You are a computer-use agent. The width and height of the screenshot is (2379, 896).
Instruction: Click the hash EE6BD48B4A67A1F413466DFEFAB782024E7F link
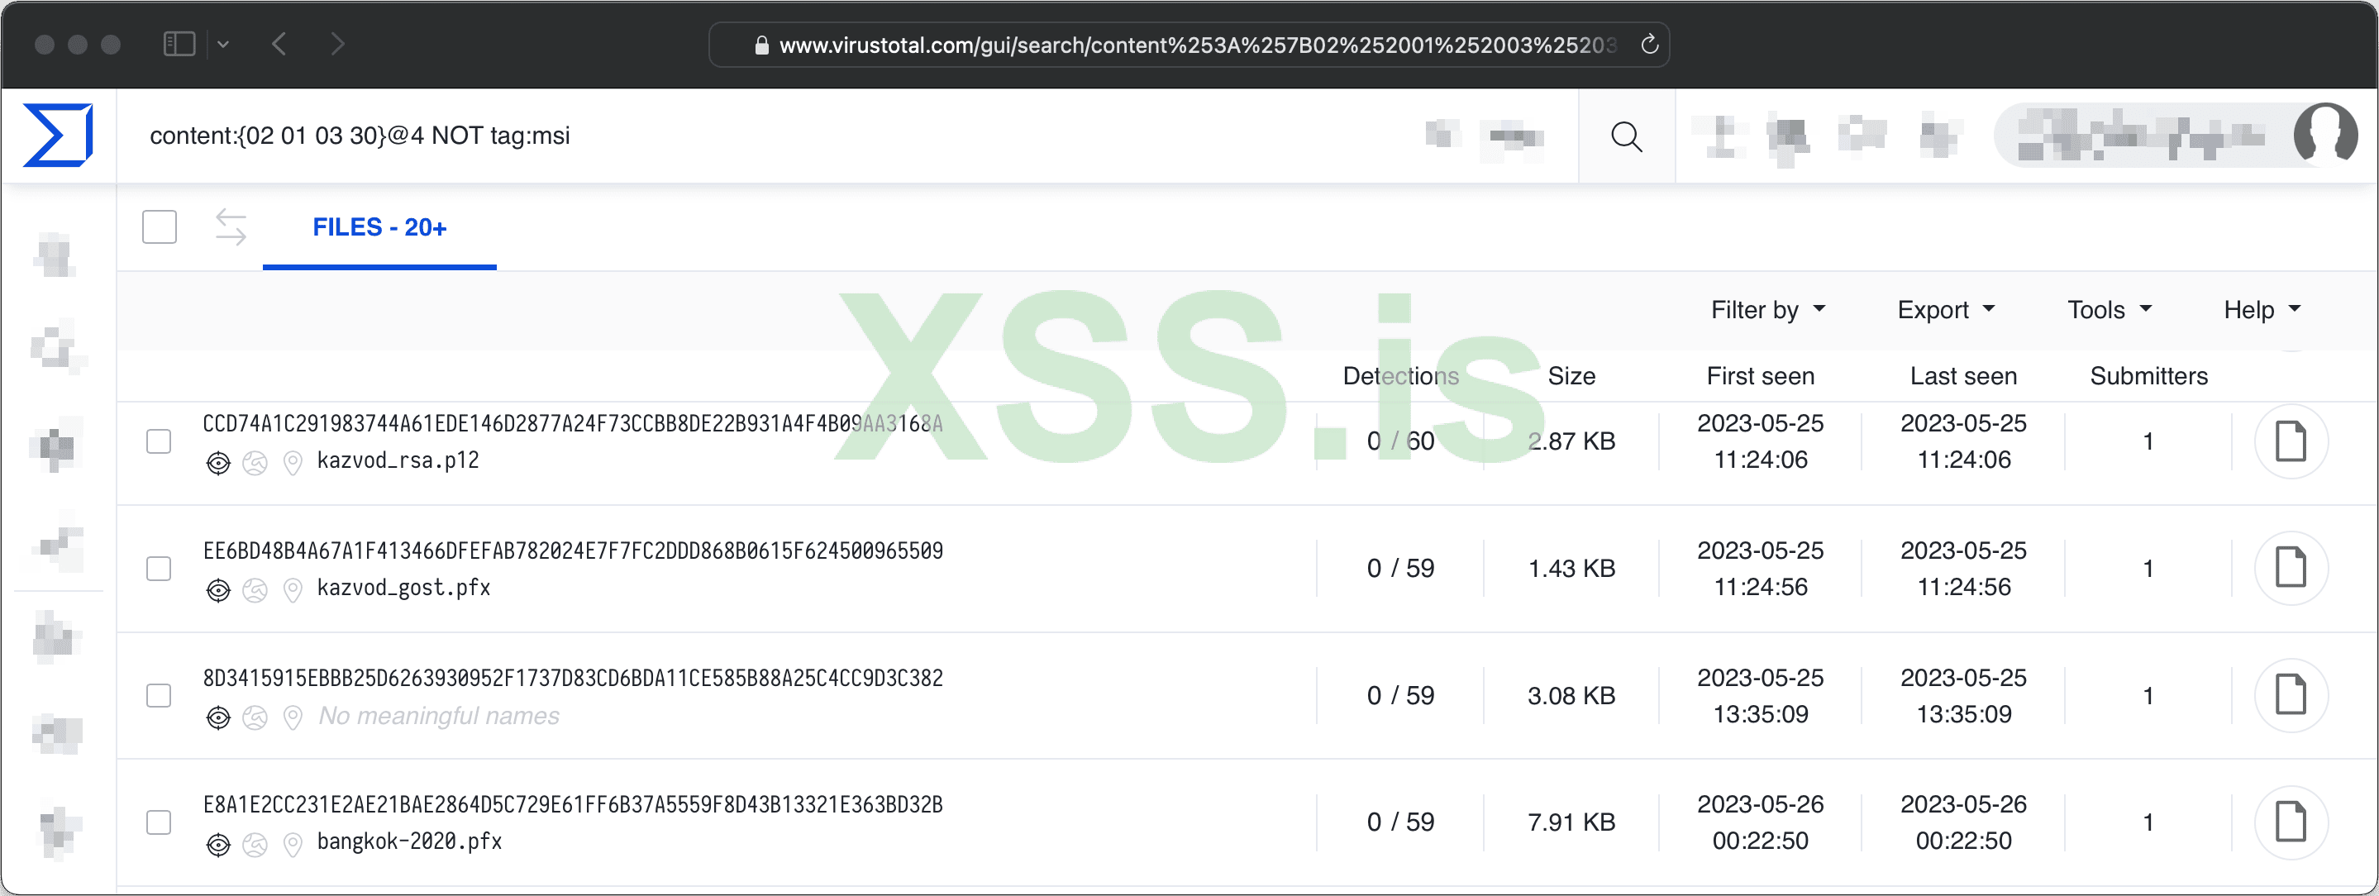tap(573, 550)
